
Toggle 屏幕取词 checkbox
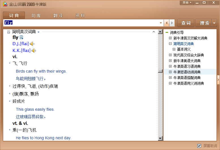[199, 146]
